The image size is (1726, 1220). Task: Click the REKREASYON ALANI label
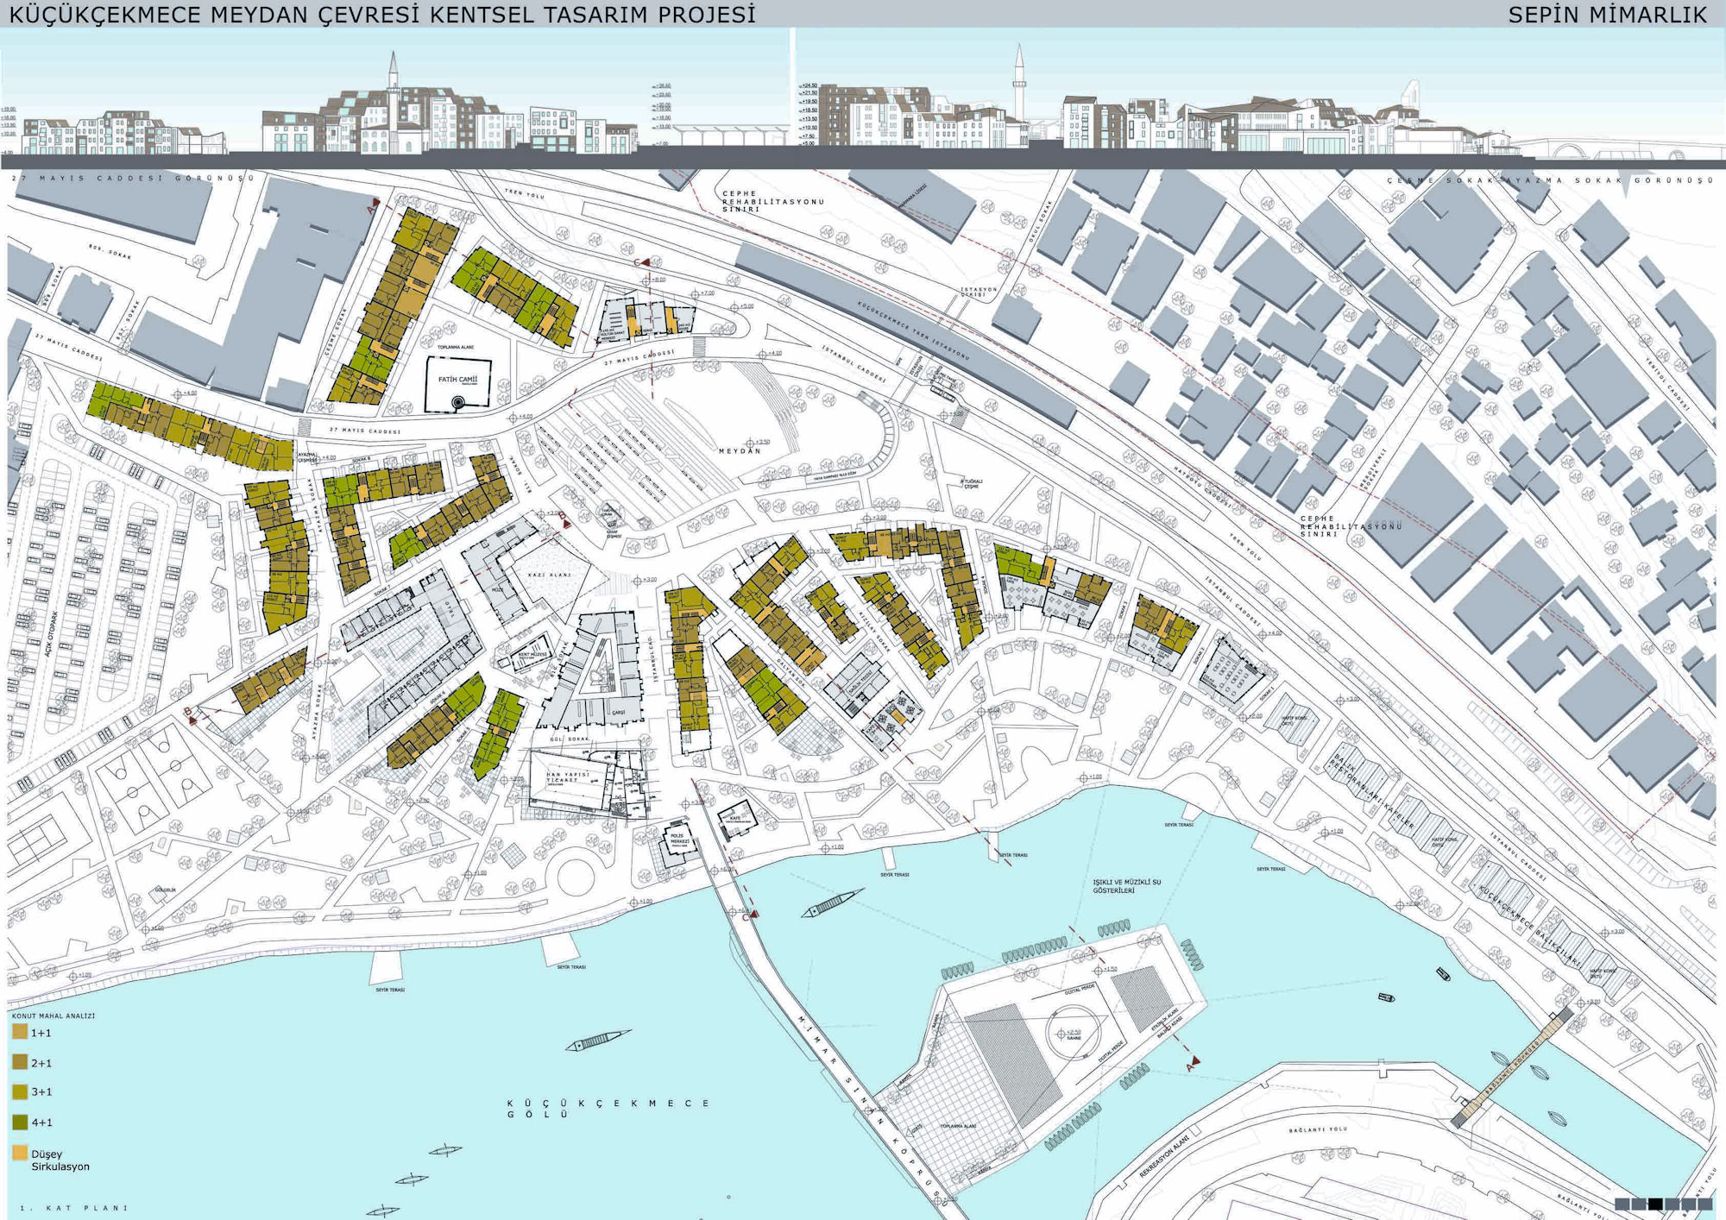pyautogui.click(x=1163, y=1156)
